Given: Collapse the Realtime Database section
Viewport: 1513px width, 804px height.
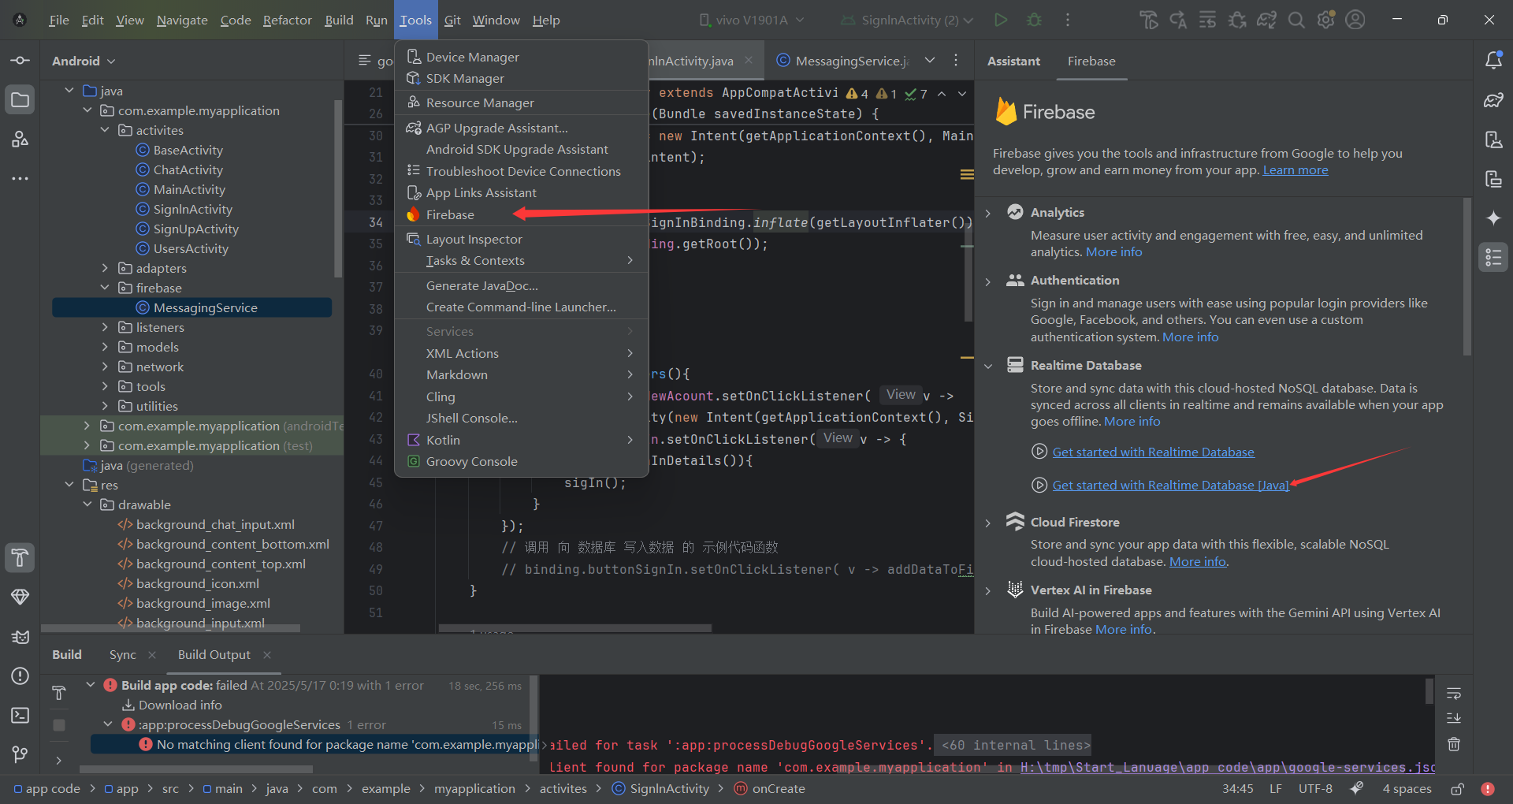Looking at the screenshot, I should 988,366.
